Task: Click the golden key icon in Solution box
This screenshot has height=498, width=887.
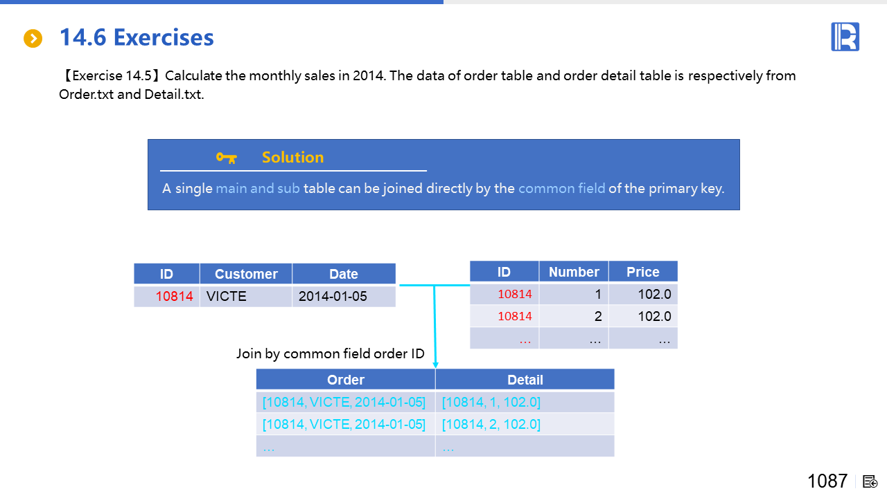Action: (x=226, y=158)
